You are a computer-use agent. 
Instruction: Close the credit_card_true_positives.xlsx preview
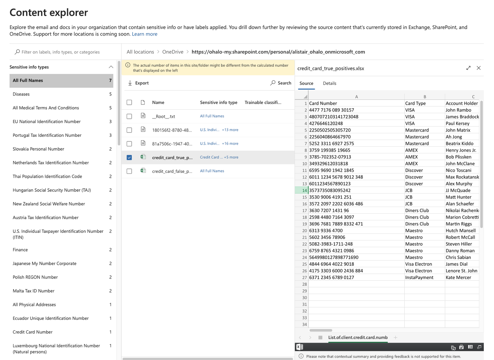coord(478,68)
